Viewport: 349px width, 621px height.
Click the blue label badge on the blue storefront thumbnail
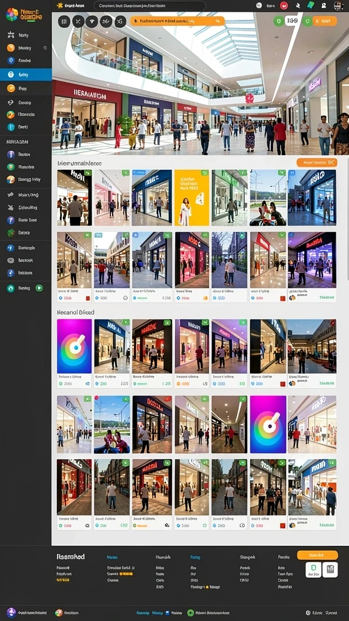coord(139,173)
